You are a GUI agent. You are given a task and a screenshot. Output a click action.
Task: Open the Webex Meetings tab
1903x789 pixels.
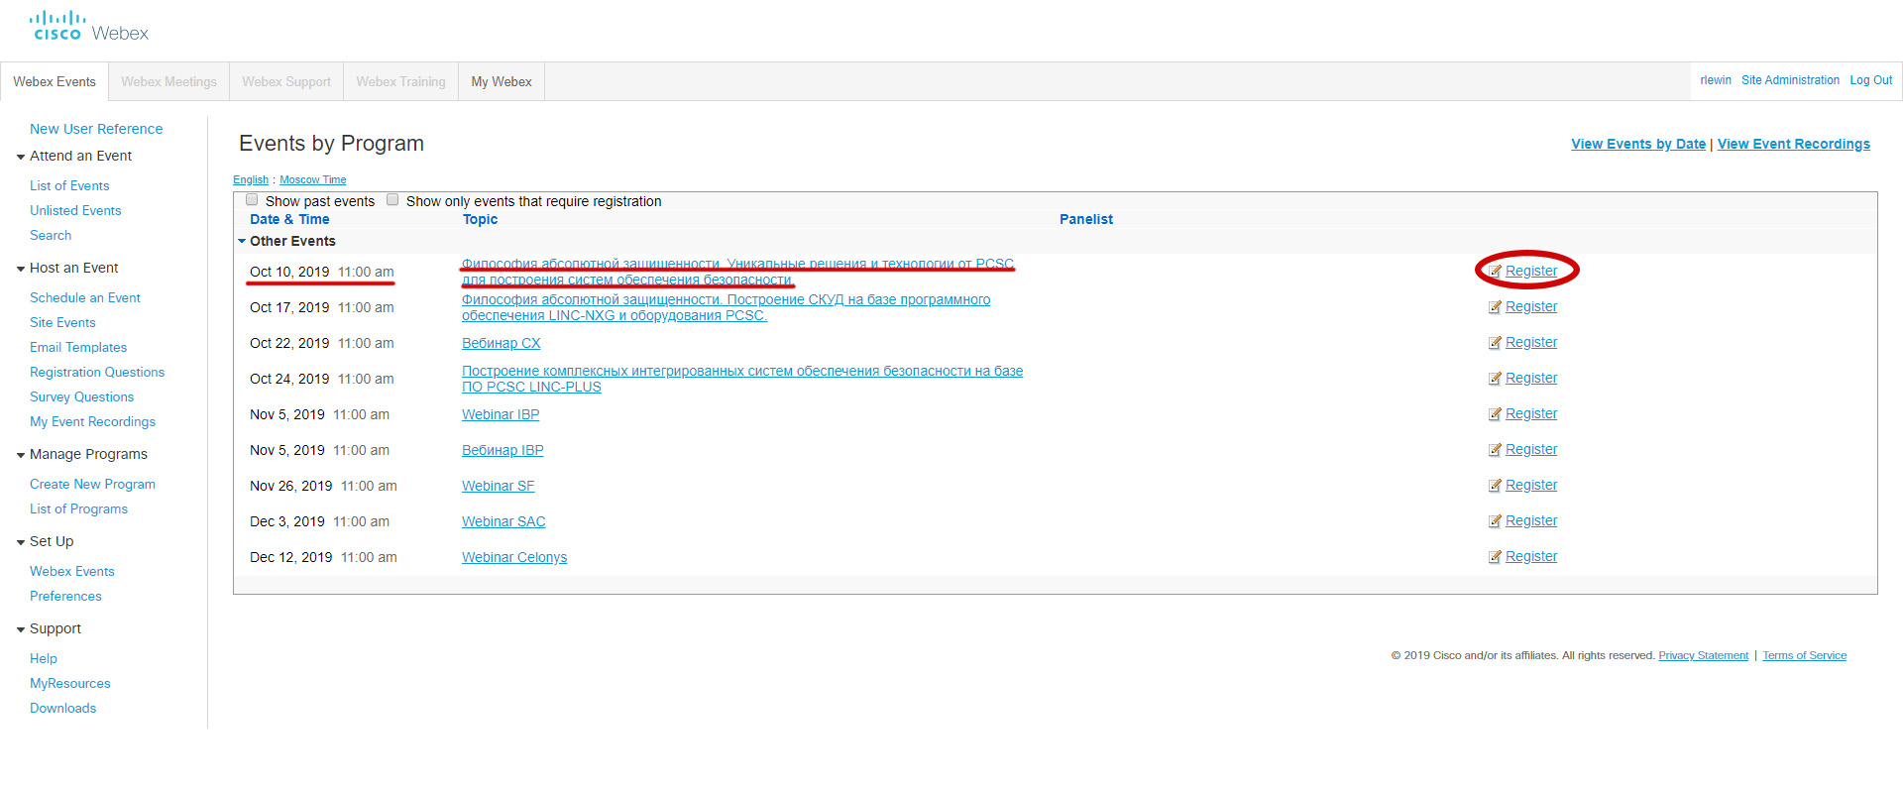[168, 81]
